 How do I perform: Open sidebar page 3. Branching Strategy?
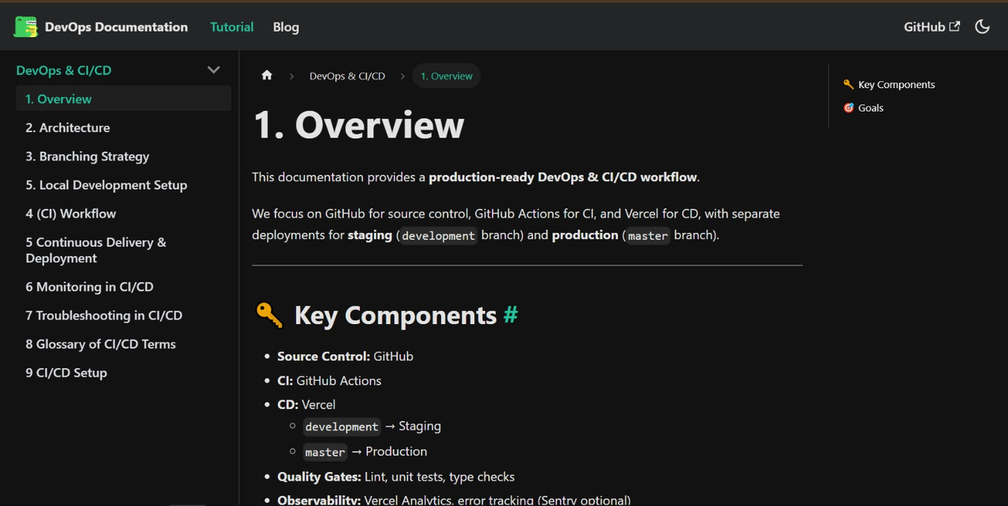point(124,157)
